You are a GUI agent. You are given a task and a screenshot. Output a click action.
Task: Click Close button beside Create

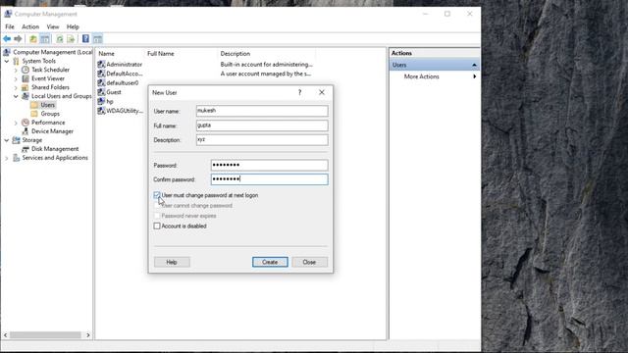coord(309,262)
